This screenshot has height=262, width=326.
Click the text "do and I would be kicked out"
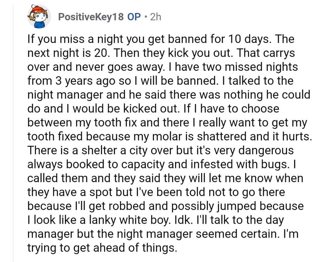click(103, 109)
